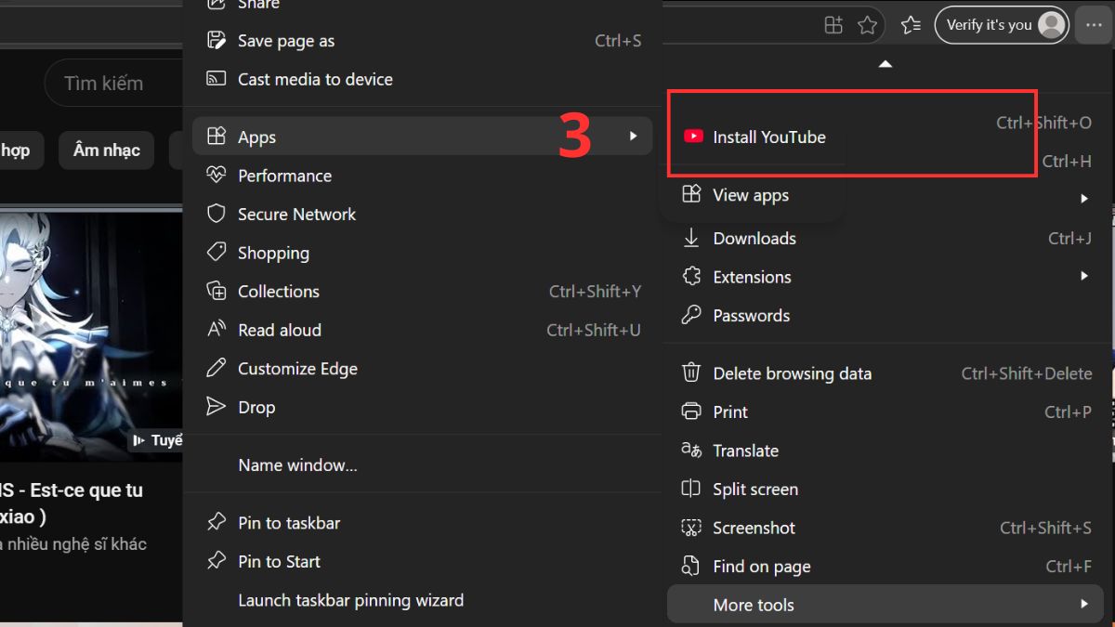Open the More tools menu item
The image size is (1115, 627).
886,604
